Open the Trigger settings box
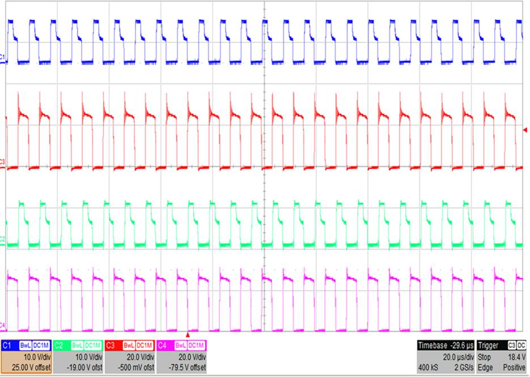Viewport: 530px width, 377px height. click(x=502, y=357)
